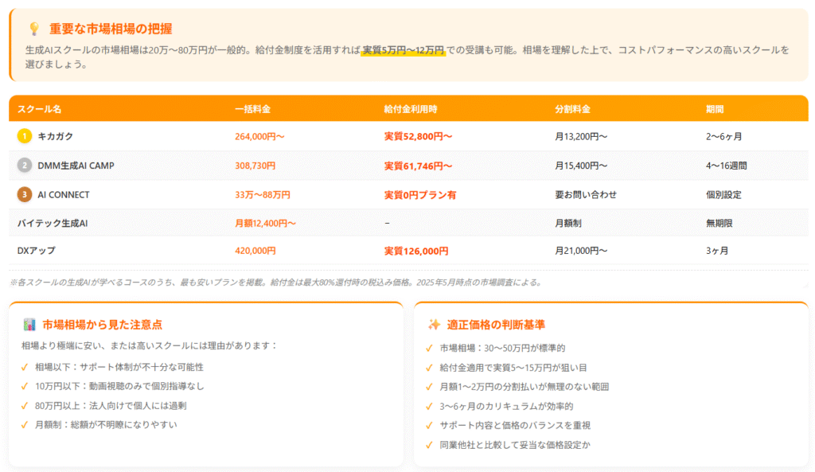Click the light bulb icon beside 重要な市場相場の把握
815x472 pixels.
tap(34, 29)
